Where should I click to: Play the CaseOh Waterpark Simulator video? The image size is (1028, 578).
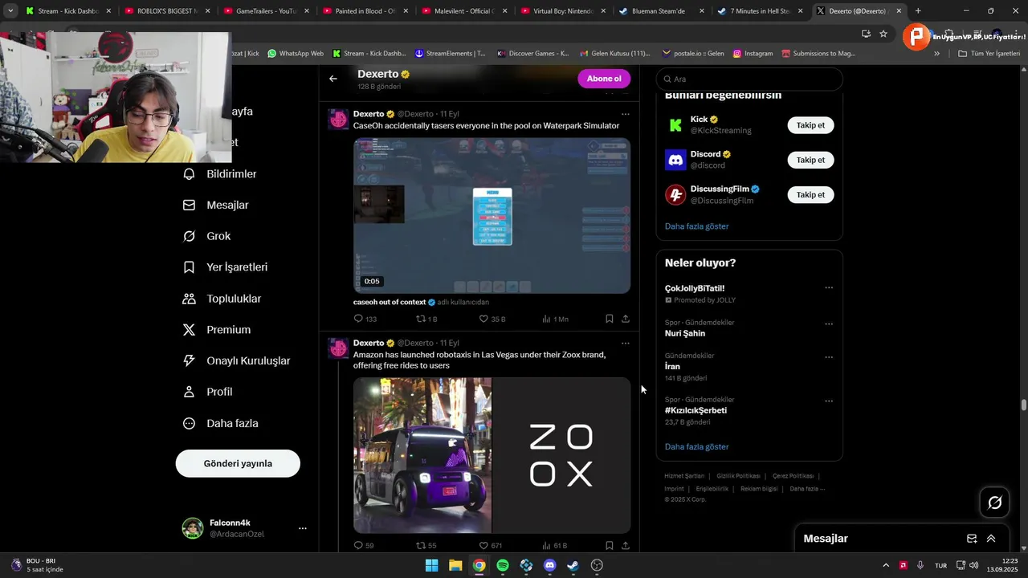[x=492, y=216]
